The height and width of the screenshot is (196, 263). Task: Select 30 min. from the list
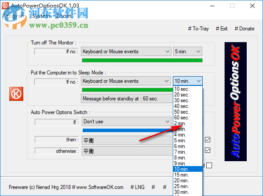188,192
